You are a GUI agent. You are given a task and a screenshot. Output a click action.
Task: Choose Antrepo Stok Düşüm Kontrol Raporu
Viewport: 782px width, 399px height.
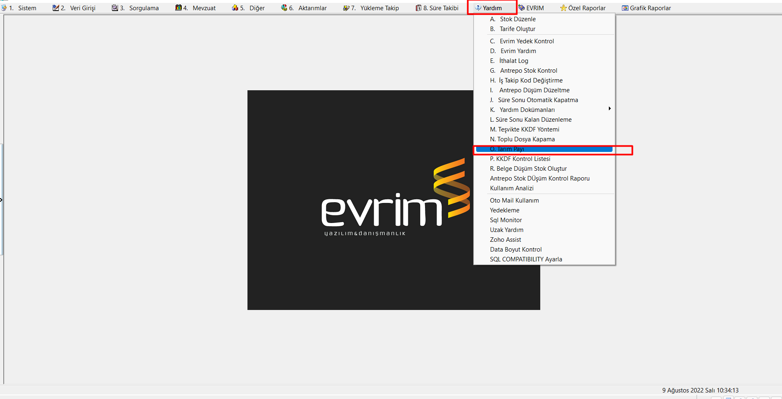pyautogui.click(x=544, y=178)
